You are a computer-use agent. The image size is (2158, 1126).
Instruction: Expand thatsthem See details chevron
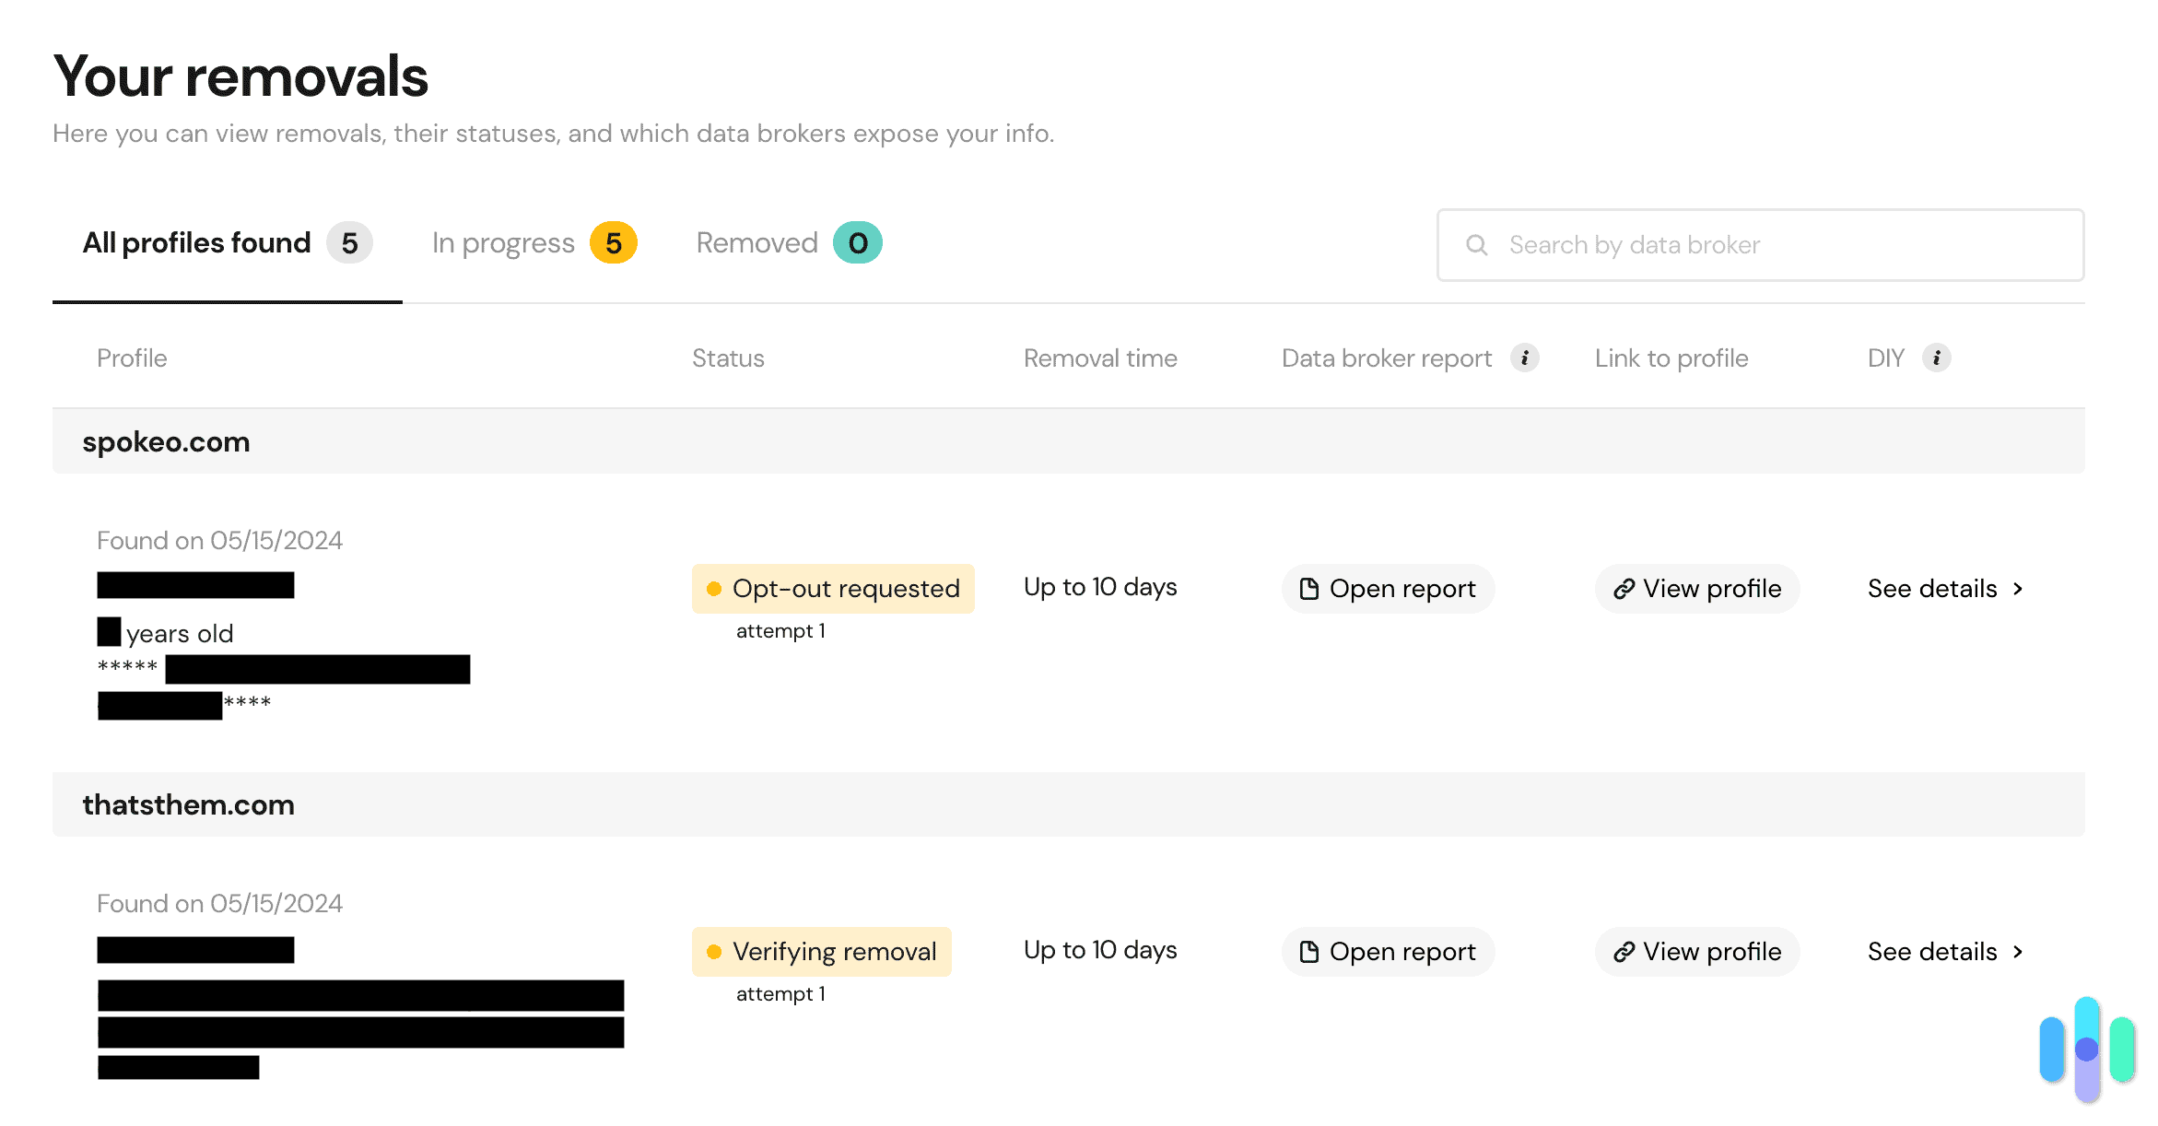click(2018, 952)
